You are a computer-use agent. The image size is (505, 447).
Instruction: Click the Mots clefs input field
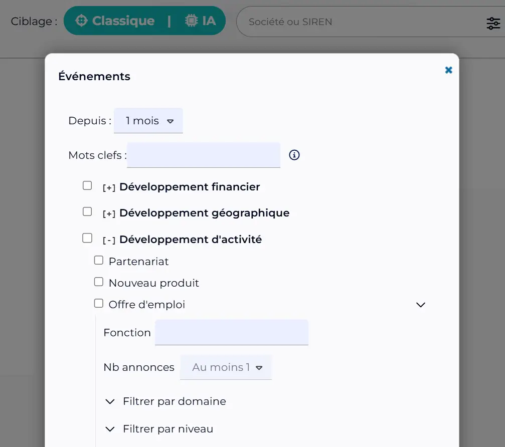click(204, 155)
